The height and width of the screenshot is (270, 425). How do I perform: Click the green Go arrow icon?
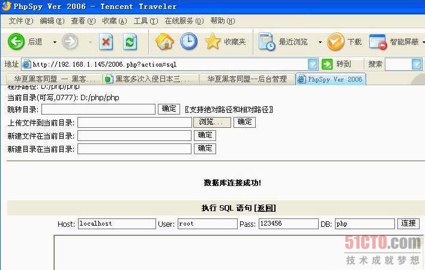point(327,64)
